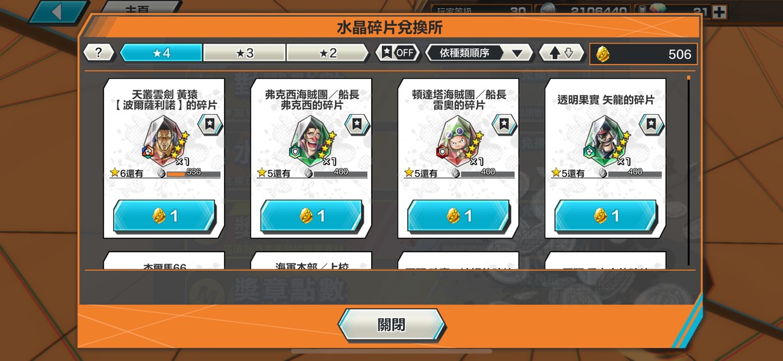Tap the gold crystal currency icon near 506
This screenshot has width=783, height=361.
603,54
